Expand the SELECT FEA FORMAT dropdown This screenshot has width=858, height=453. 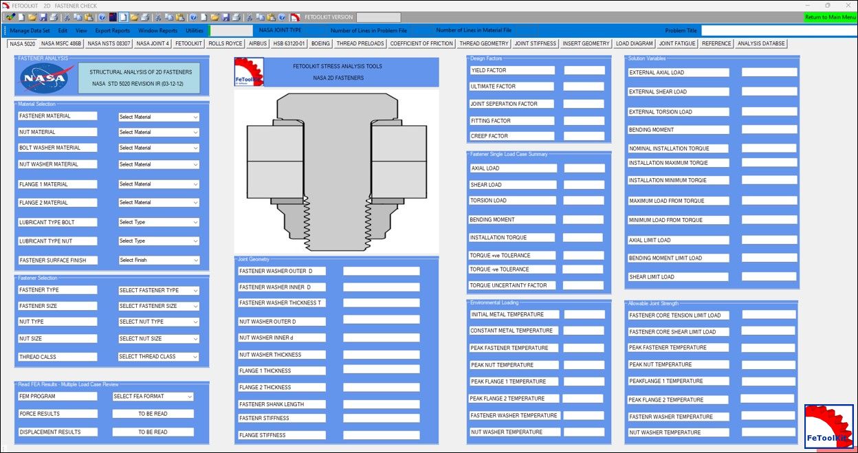[x=153, y=397]
